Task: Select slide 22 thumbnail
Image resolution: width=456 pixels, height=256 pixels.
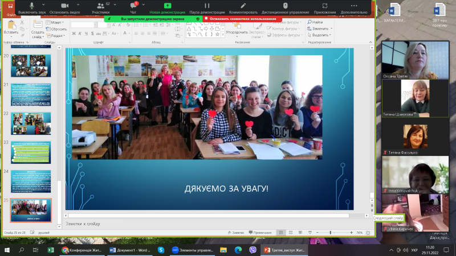Action: pos(32,123)
